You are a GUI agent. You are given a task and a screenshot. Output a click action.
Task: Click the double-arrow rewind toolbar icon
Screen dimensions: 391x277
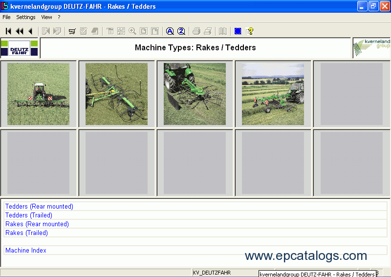[20, 31]
